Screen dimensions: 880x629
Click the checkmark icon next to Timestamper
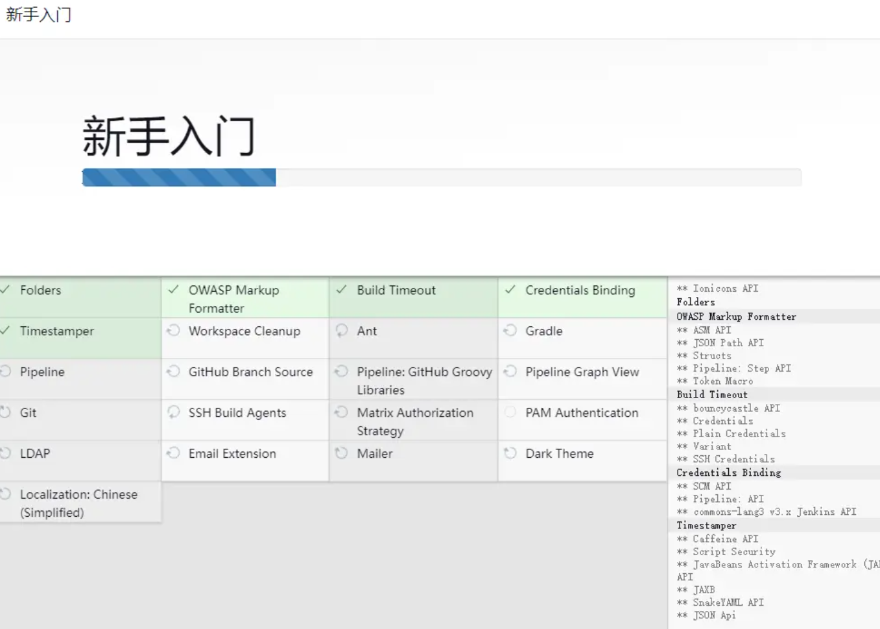point(5,331)
